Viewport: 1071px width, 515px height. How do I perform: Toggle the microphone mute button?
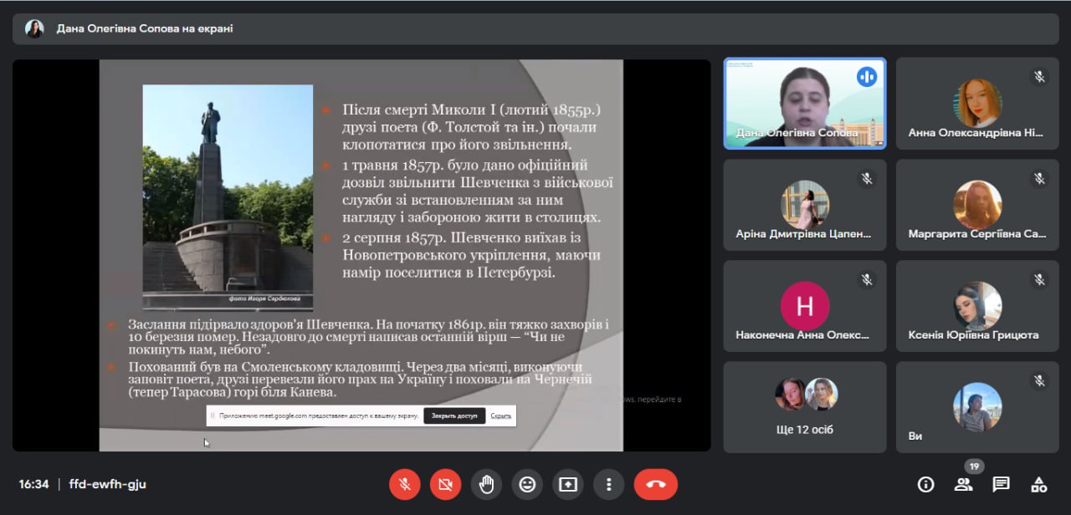[x=405, y=484]
